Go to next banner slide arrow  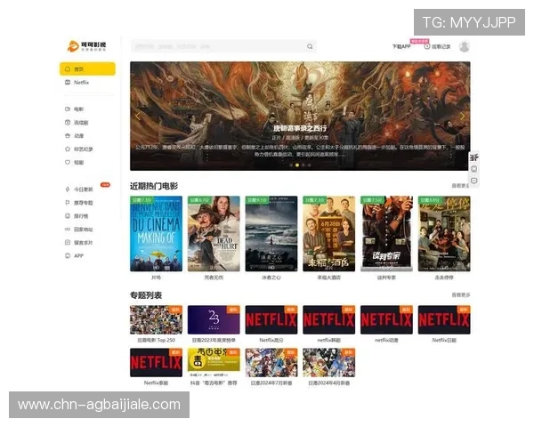point(462,116)
